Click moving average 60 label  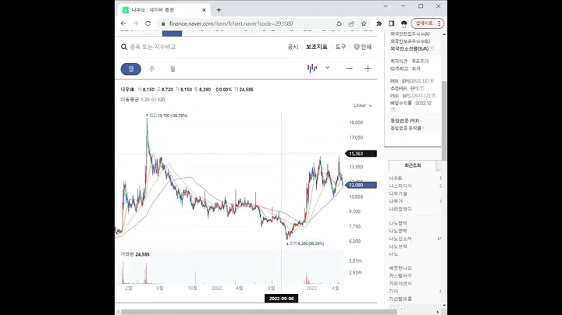pos(154,100)
